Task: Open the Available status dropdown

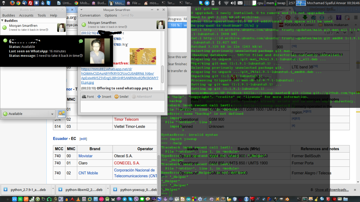Action: [28, 114]
